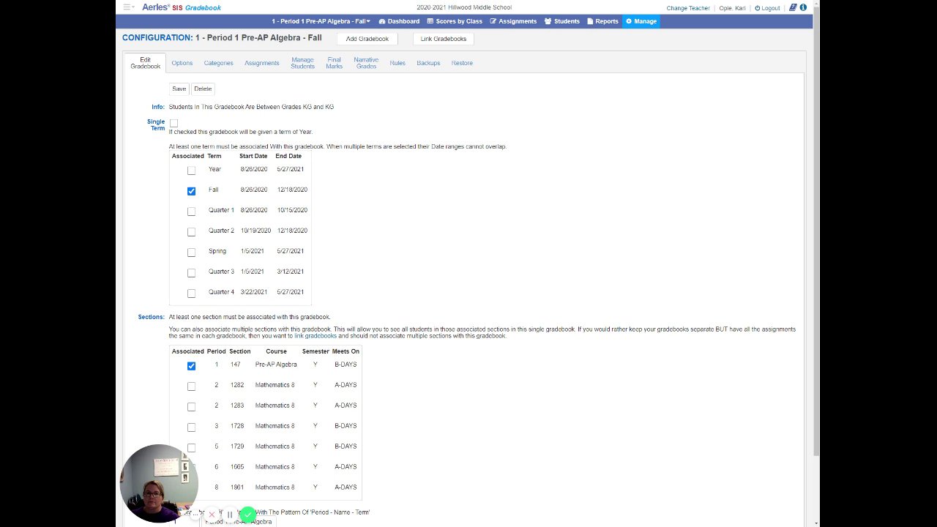Click the Change Teacher link
Image resolution: width=937 pixels, height=527 pixels.
click(688, 8)
